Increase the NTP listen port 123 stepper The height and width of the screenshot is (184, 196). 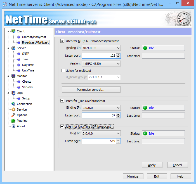[118, 54]
